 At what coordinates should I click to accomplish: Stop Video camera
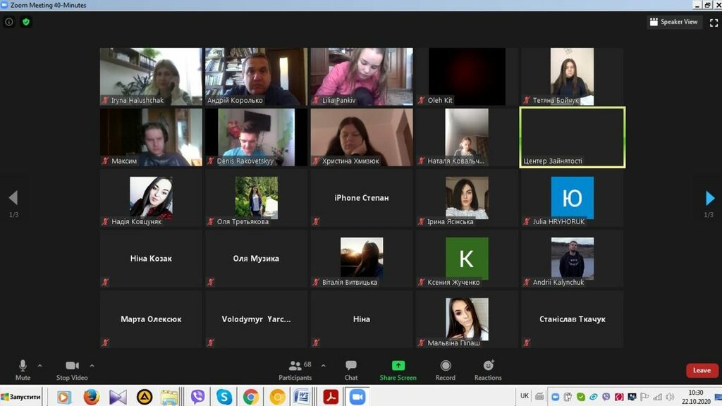(x=72, y=369)
